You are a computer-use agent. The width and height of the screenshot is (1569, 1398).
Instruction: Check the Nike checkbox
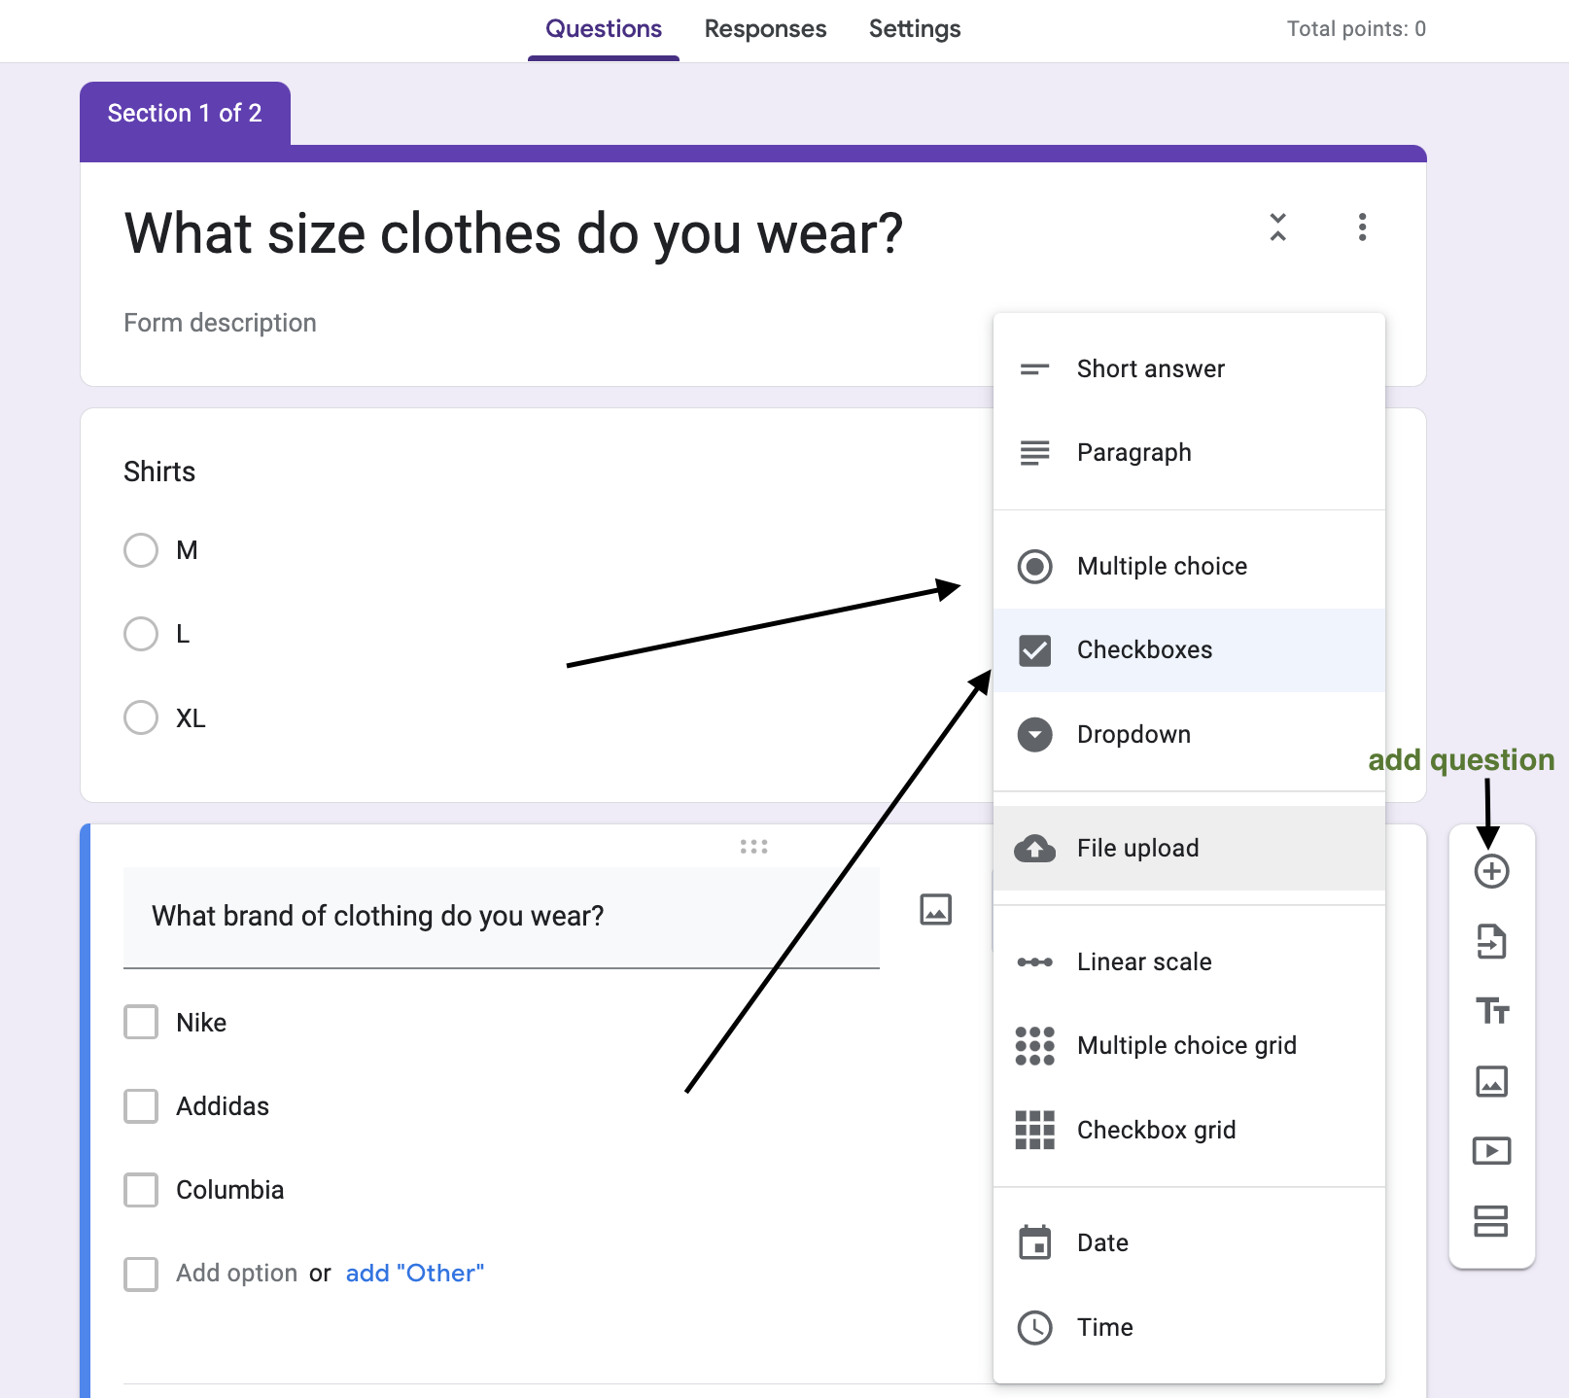pyautogui.click(x=140, y=1022)
